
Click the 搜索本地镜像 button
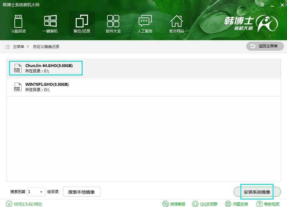[x=81, y=192]
